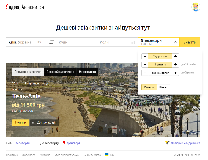
Task: Click the Ukrainian flag language icon
Action: click(x=107, y=155)
